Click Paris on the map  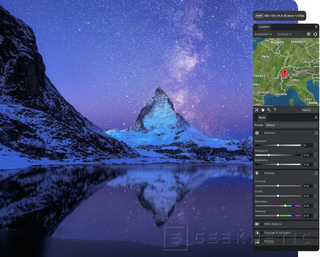click(x=265, y=56)
